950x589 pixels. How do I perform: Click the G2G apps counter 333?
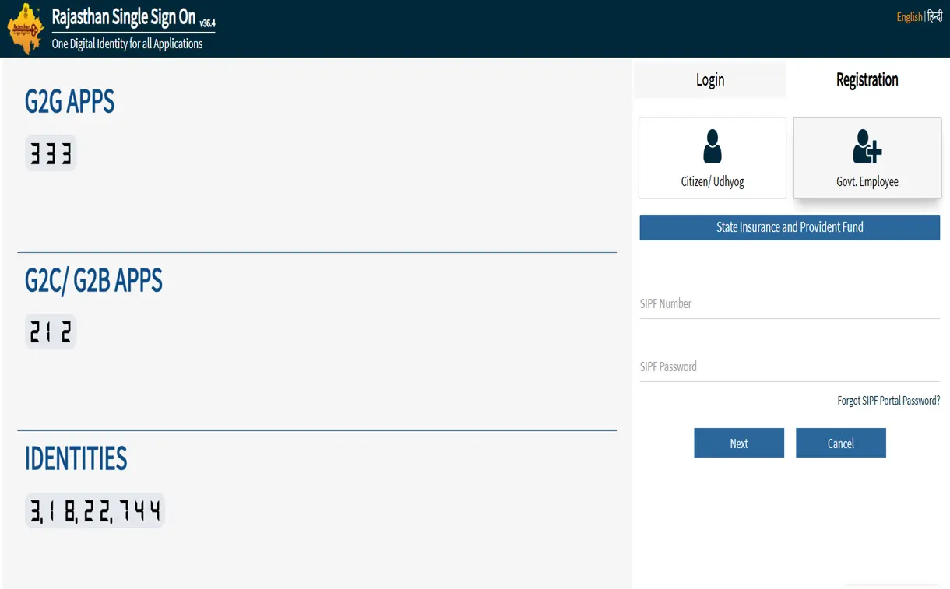pos(51,153)
